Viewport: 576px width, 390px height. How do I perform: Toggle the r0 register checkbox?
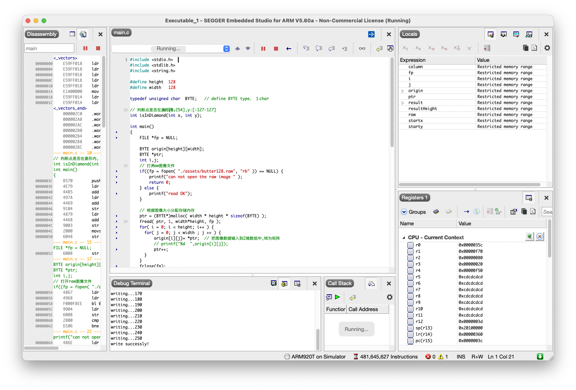pos(410,245)
